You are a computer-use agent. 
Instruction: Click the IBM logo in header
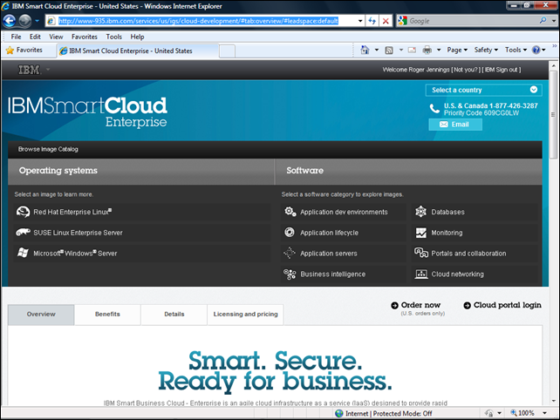30,70
